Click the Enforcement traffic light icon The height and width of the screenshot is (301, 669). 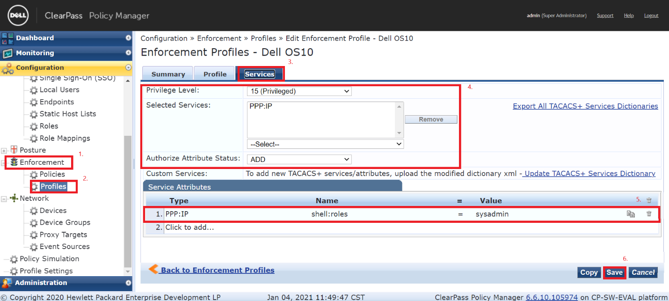point(14,162)
